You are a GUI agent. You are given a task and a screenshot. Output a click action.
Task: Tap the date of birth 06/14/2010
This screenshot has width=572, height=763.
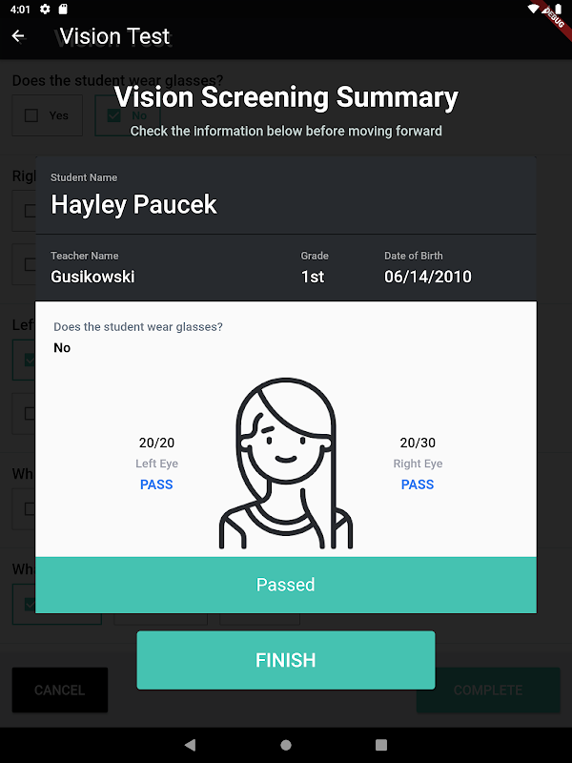tap(427, 277)
